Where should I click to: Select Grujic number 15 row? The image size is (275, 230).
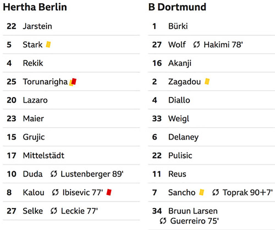pos(71,137)
